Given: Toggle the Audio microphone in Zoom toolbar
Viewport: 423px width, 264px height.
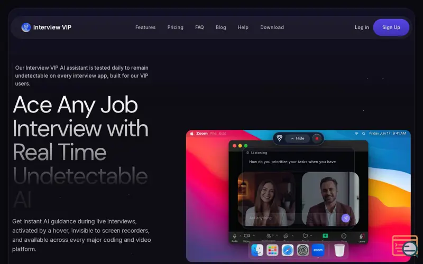Looking at the screenshot, I should 234,236.
